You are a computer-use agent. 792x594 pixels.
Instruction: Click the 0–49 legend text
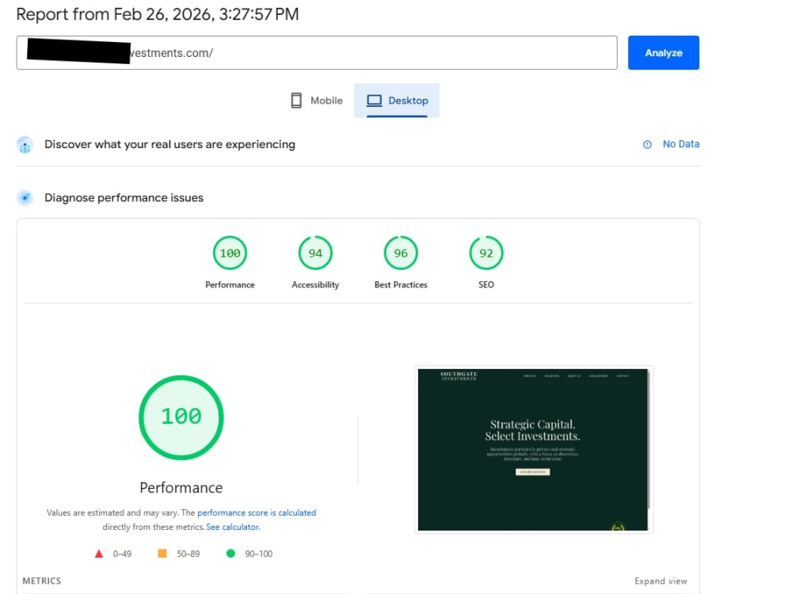tap(122, 554)
